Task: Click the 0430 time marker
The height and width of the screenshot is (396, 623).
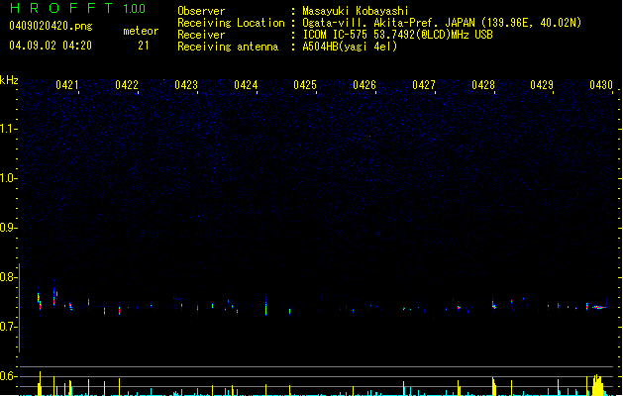Action: click(x=601, y=85)
